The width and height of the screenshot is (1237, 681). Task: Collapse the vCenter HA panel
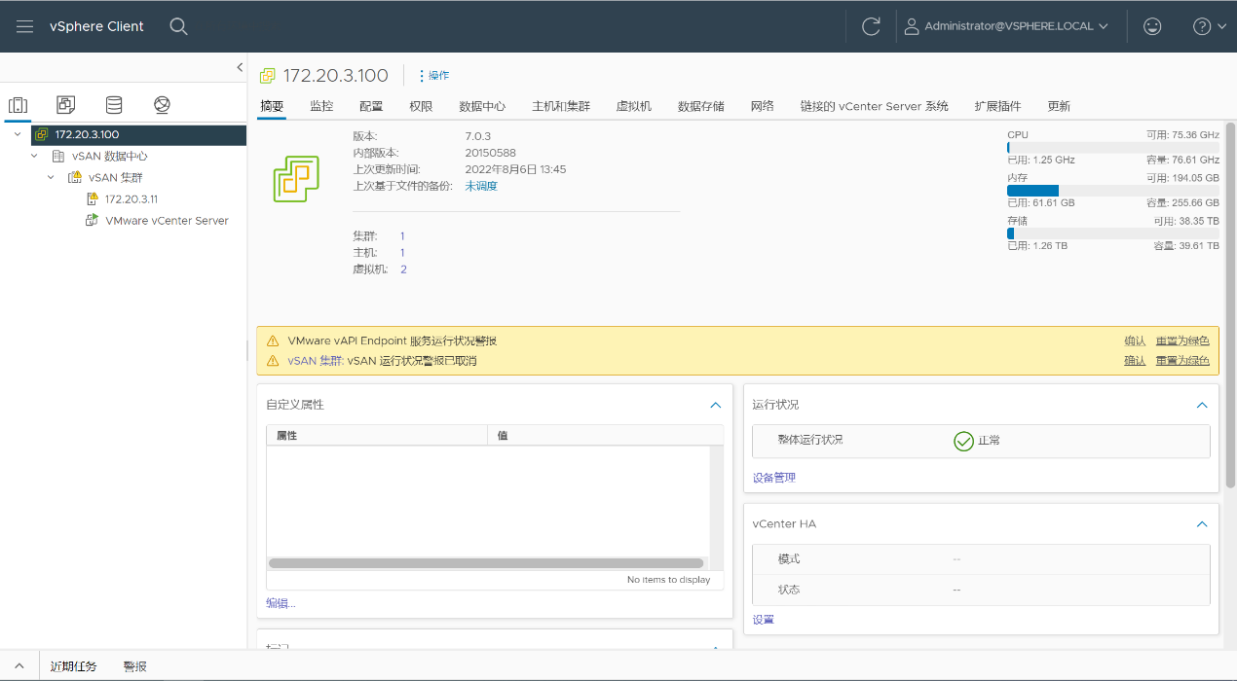[x=1202, y=524]
